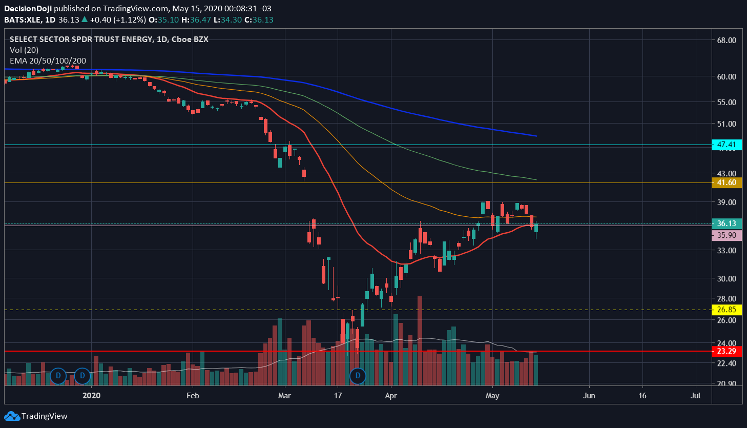The width and height of the screenshot is (747, 428).
Task: Click the Jun label on time axis
Action: (589, 395)
